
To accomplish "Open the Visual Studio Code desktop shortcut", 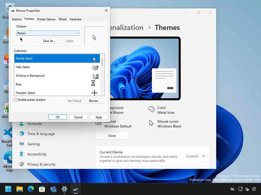I will pyautogui.click(x=7, y=137).
